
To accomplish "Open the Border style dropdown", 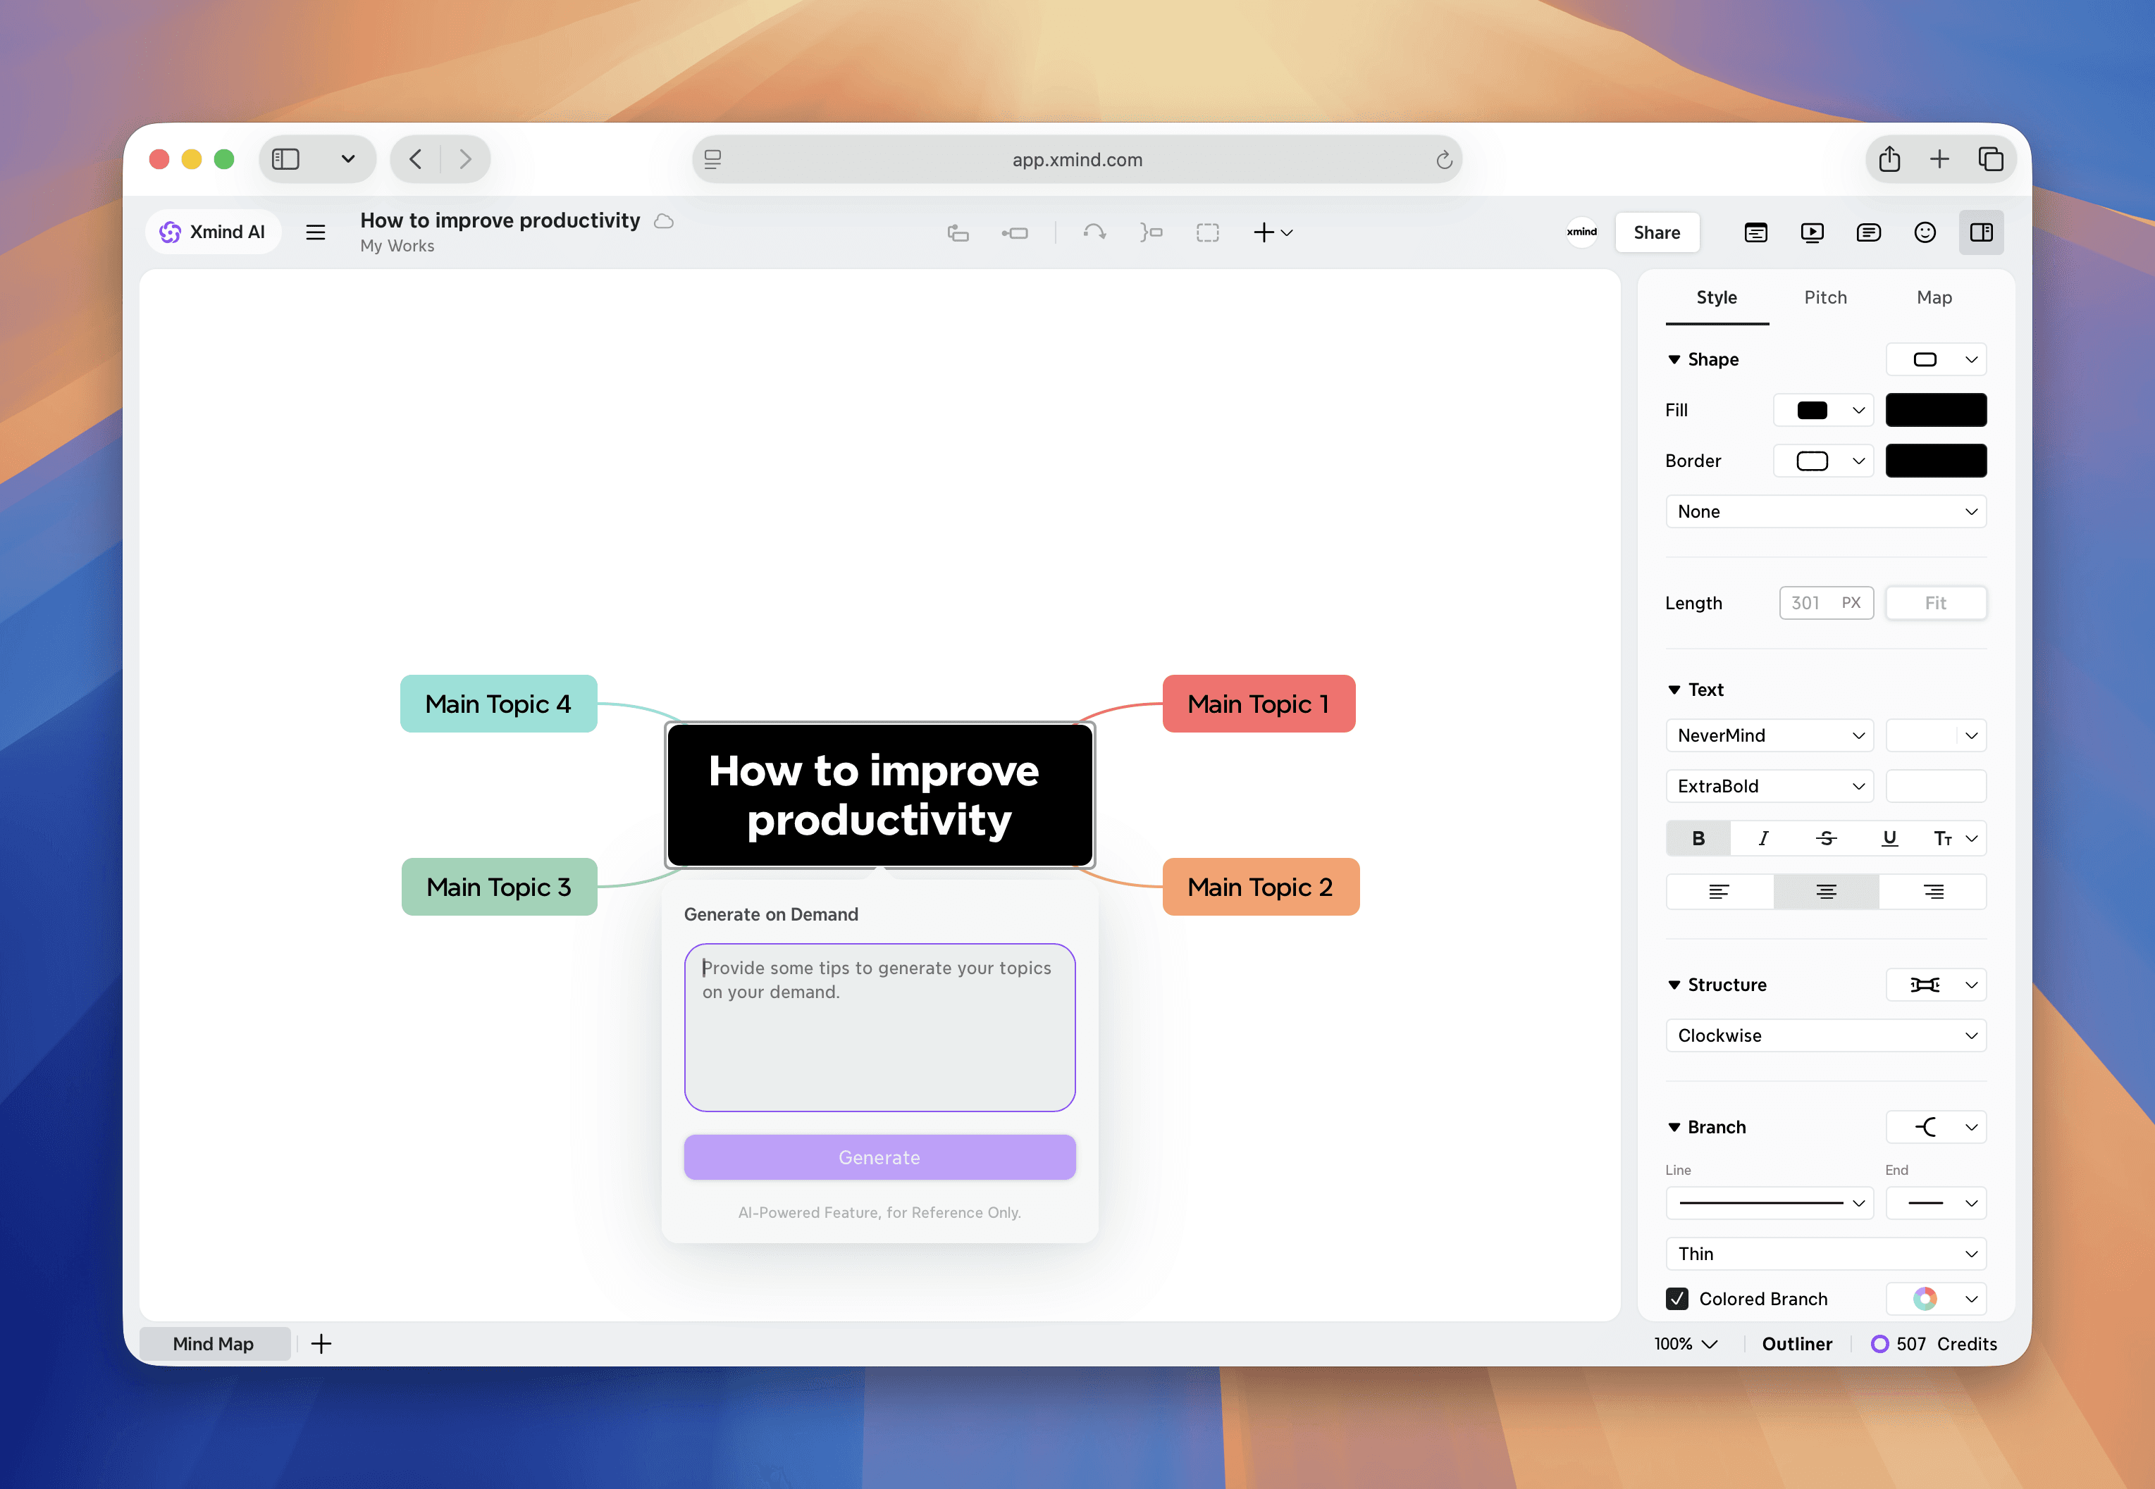I will point(1823,461).
